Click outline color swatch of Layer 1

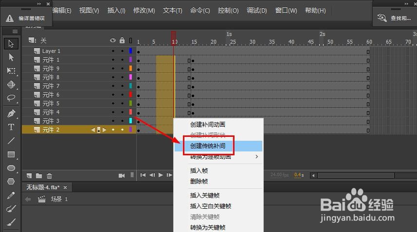130,50
